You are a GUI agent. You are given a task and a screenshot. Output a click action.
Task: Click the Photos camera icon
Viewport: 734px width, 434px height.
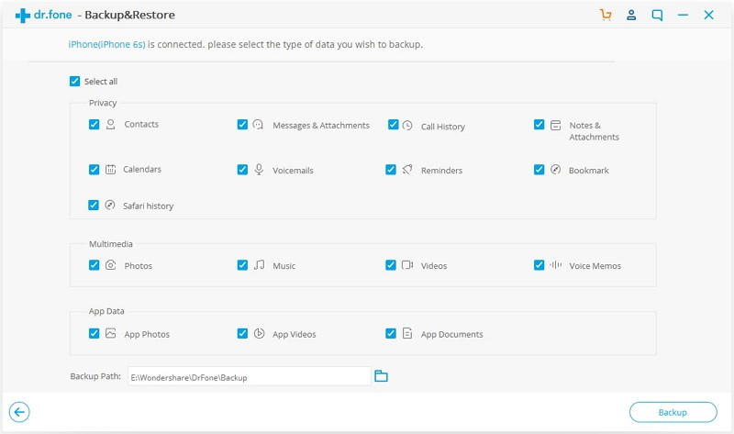(110, 265)
